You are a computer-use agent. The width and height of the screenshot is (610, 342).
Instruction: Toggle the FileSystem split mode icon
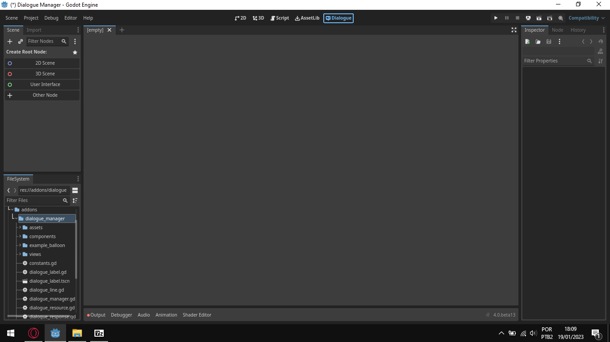pos(75,190)
